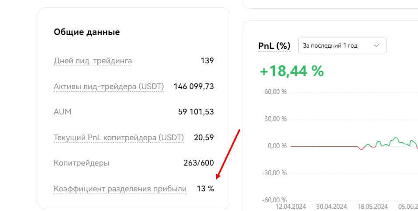Click the "Дней лид-трейдинга" underlined label

93,61
